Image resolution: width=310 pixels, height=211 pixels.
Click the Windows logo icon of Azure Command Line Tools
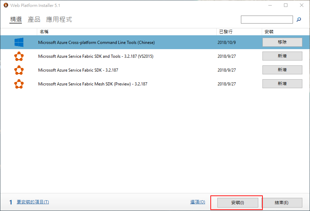tap(19, 42)
